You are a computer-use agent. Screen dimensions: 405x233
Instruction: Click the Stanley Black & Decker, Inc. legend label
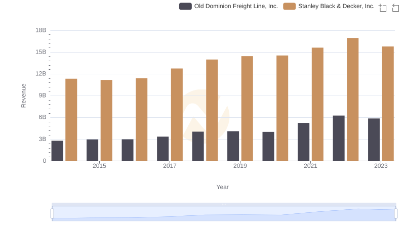click(336, 6)
